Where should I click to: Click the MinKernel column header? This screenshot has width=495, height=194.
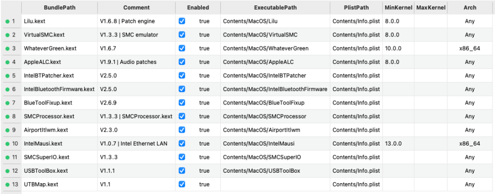coord(398,7)
